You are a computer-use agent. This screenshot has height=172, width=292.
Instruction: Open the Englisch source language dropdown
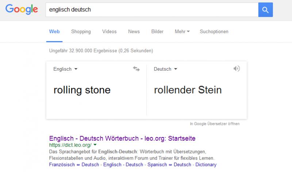pyautogui.click(x=65, y=69)
